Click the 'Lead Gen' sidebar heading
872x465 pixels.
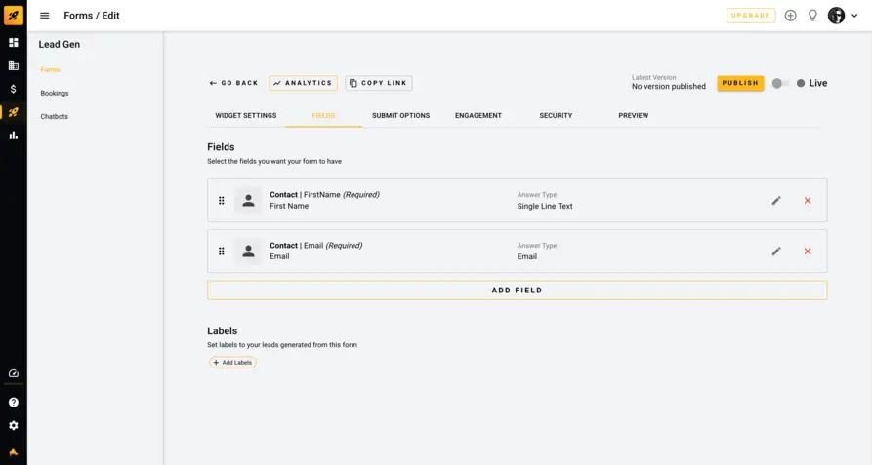click(x=60, y=45)
